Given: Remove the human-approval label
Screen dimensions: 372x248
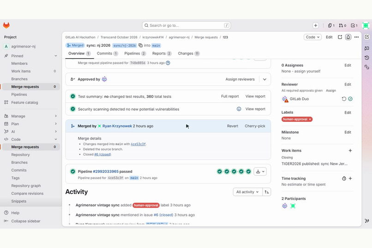Looking at the screenshot, I should (x=310, y=119).
